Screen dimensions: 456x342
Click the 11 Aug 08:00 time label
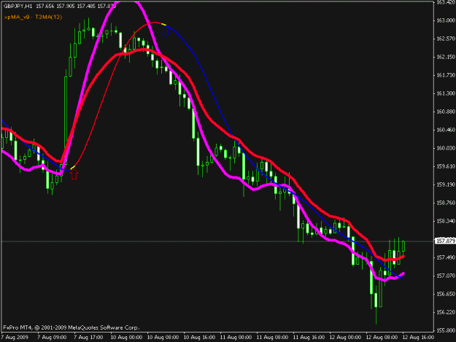pyautogui.click(x=272, y=338)
